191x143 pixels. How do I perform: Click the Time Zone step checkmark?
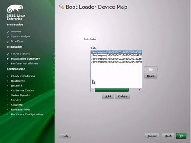pos(8,41)
